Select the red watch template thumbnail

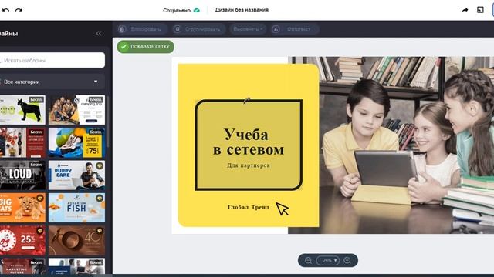point(22,142)
